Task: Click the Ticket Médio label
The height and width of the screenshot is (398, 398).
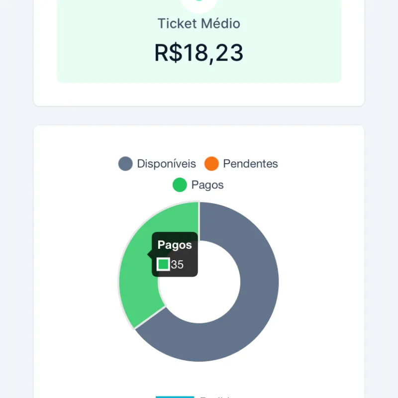Action: pyautogui.click(x=199, y=23)
